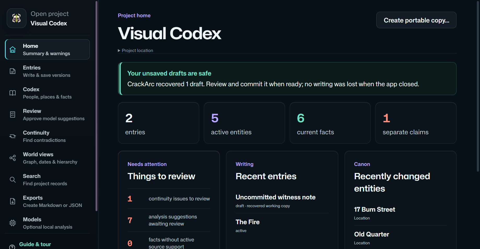Viewport: 480px width, 249px height.
Task: Click the Exports download file icon
Action: 13,201
